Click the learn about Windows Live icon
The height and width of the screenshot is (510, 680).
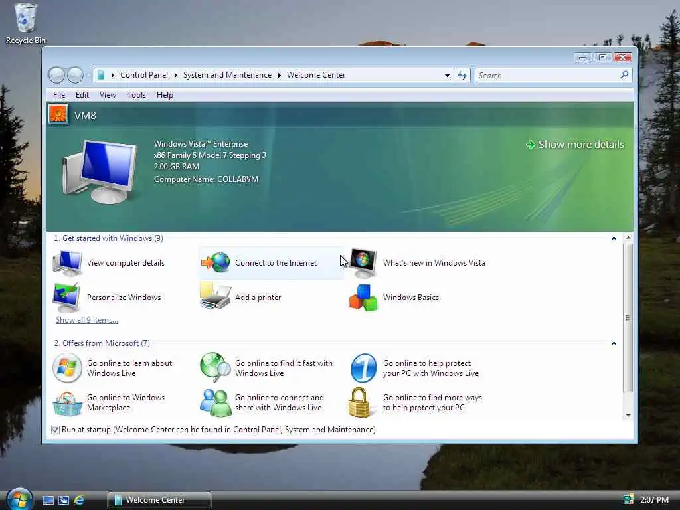click(67, 368)
